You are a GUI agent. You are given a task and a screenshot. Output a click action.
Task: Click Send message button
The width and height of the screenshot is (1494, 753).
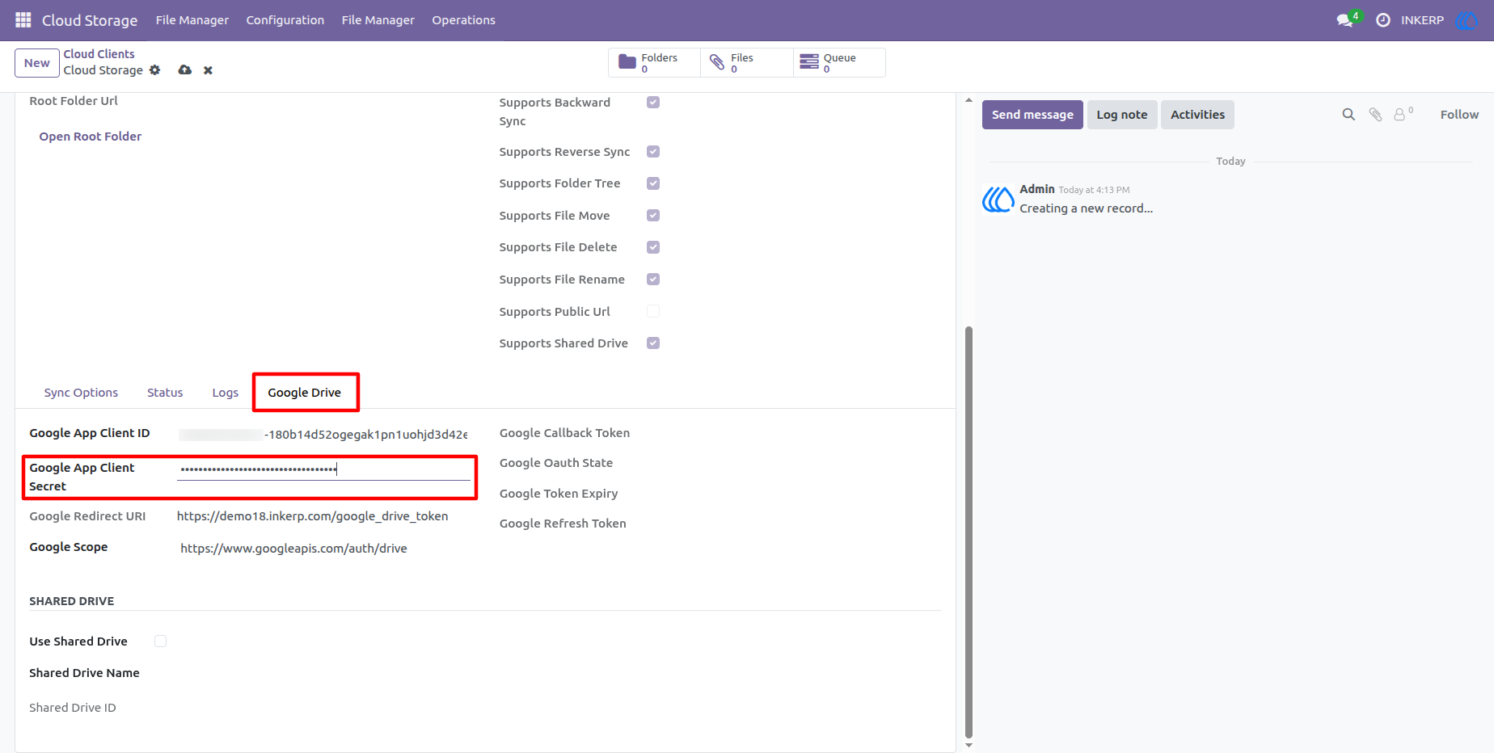[x=1032, y=115]
